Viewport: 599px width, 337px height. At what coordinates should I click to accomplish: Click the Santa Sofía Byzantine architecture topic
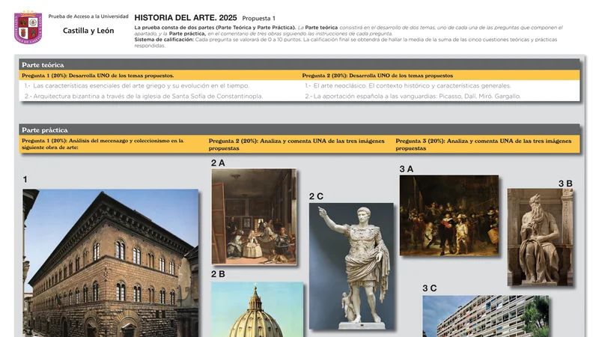pos(143,96)
